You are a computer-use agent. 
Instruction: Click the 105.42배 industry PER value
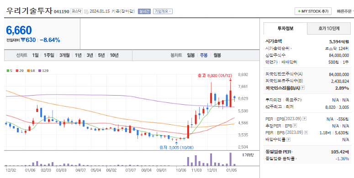pyautogui.click(x=340, y=152)
